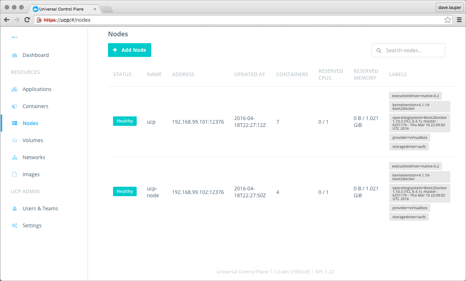Click the browser address bar URL
466x281 pixels.
[218, 20]
